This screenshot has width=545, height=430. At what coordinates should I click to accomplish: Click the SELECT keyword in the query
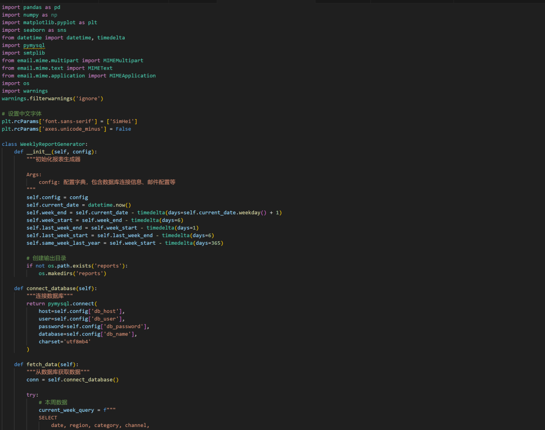pyautogui.click(x=48, y=417)
